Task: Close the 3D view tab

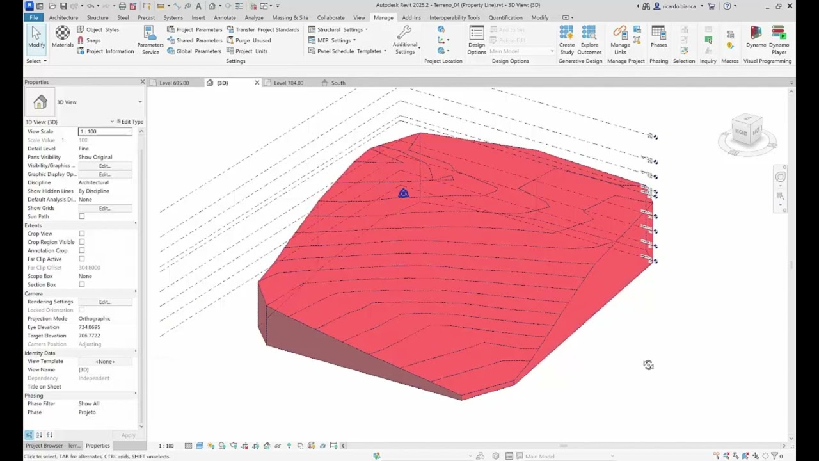Action: click(x=257, y=83)
